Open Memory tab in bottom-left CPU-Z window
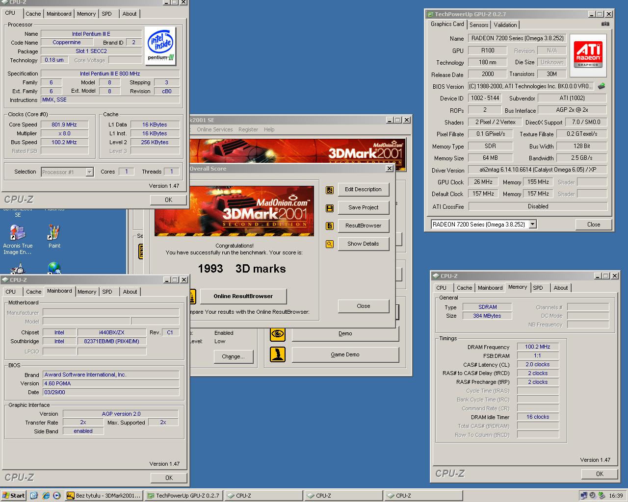Image resolution: width=628 pixels, height=502 pixels. [87, 292]
